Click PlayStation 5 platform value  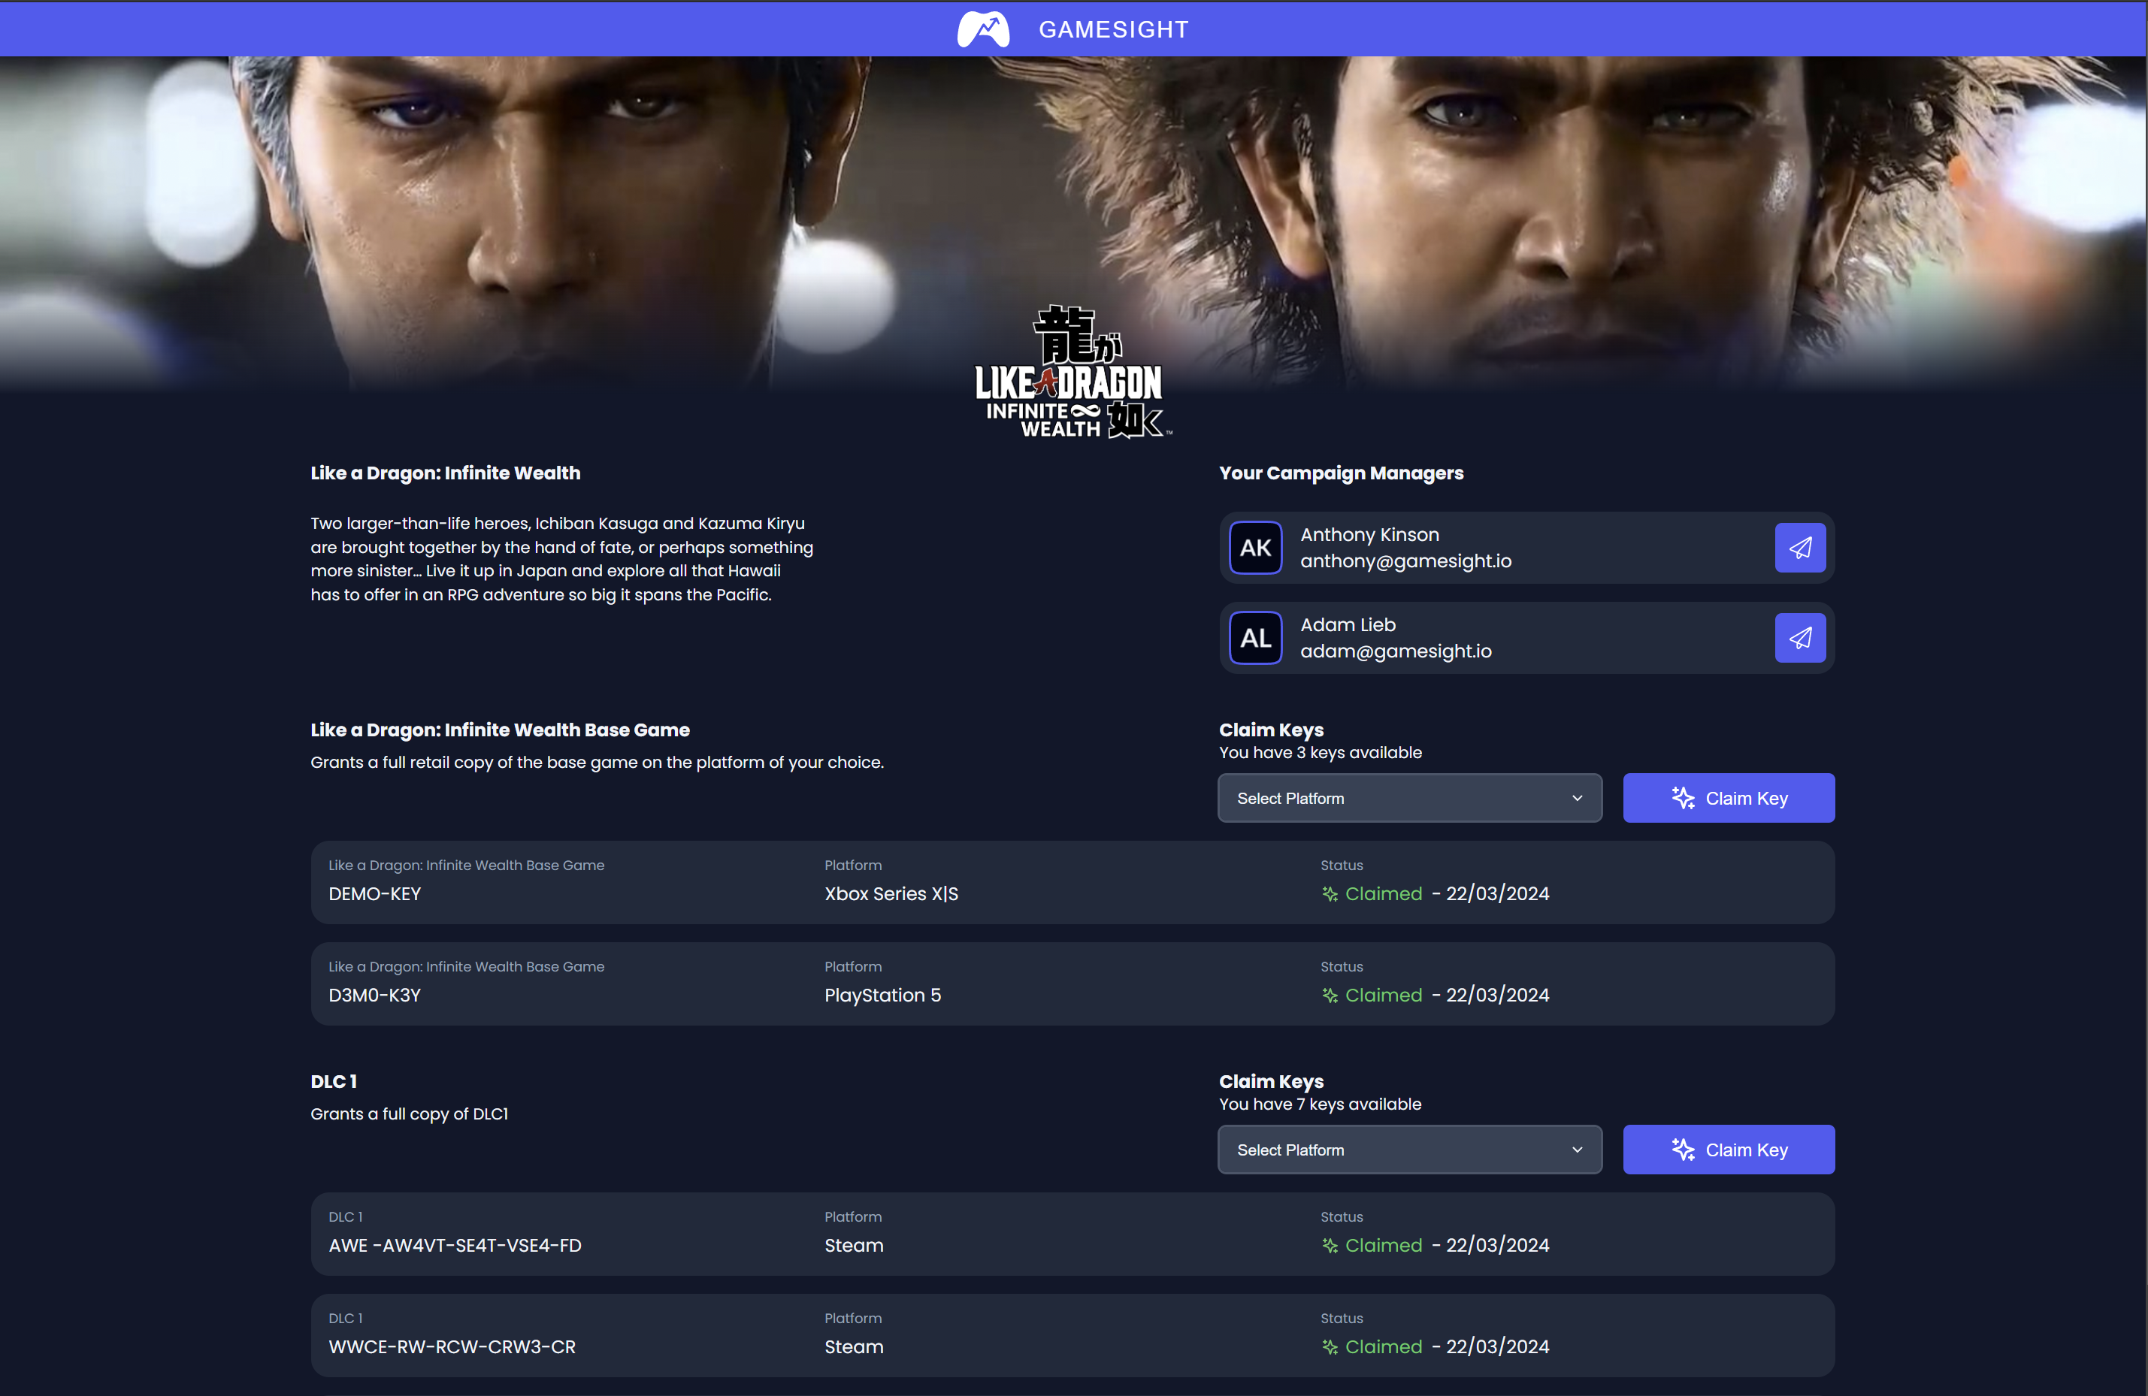pos(882,995)
